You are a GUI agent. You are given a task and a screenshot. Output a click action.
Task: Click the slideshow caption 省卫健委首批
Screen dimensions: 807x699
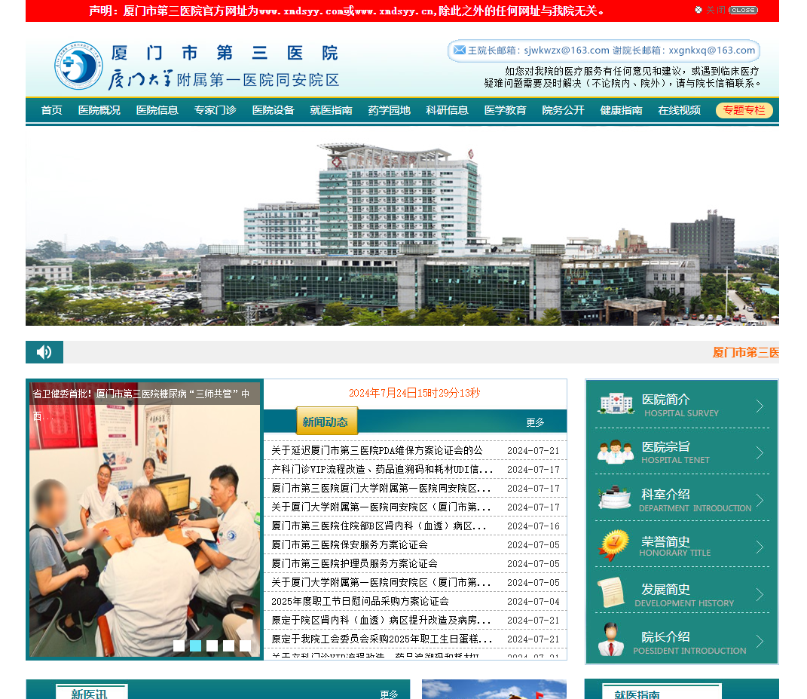(141, 404)
